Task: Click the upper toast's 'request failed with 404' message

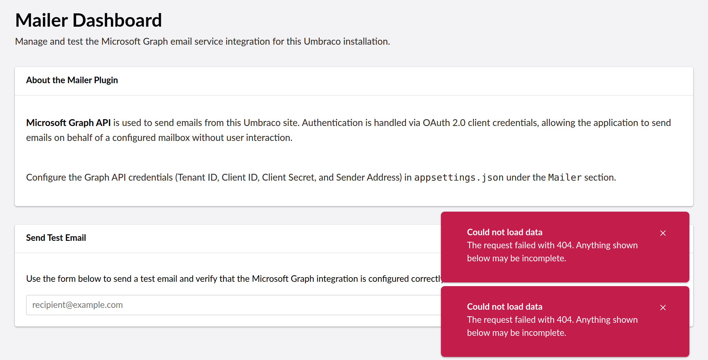Action: tap(552, 252)
